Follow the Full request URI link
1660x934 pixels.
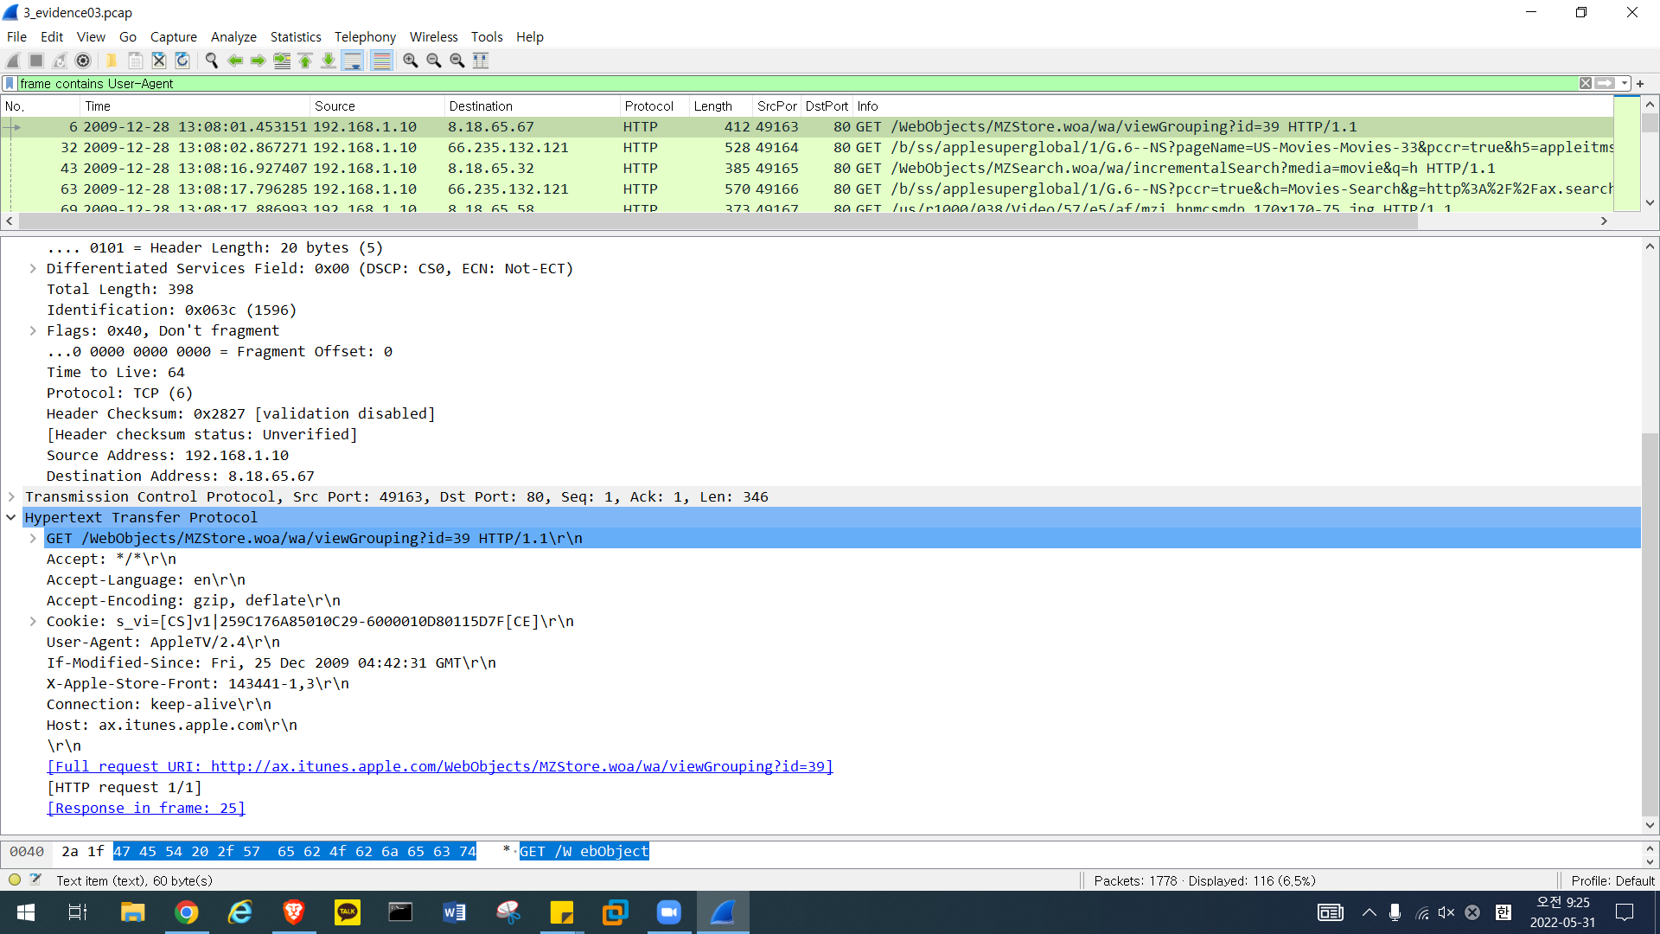pos(439,767)
